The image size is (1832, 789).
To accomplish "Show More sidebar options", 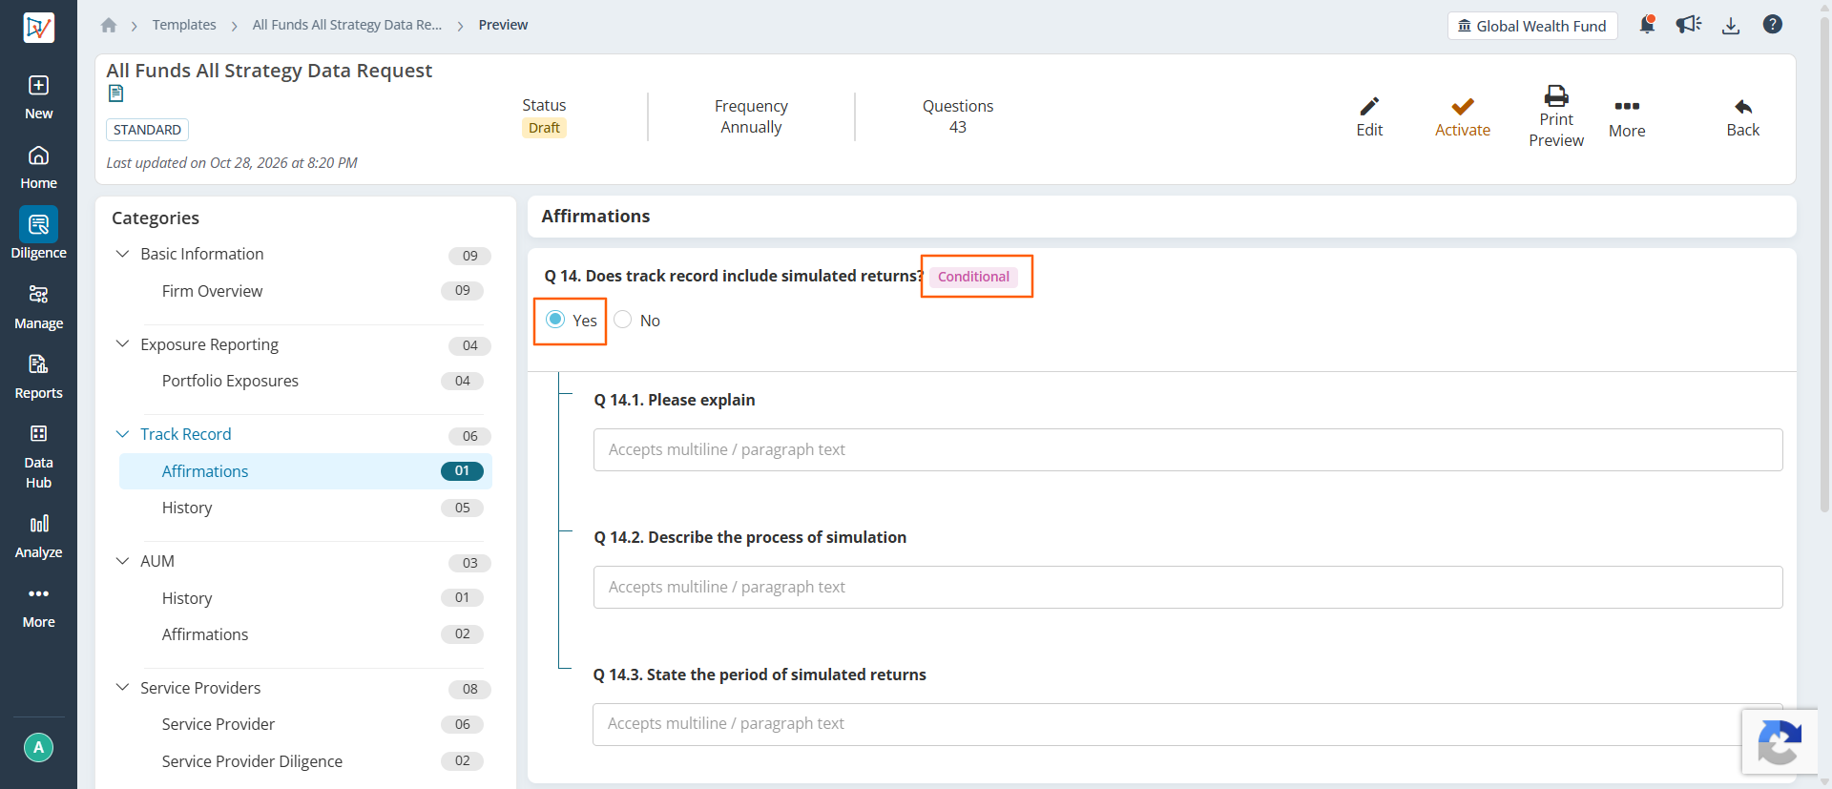I will (x=38, y=607).
